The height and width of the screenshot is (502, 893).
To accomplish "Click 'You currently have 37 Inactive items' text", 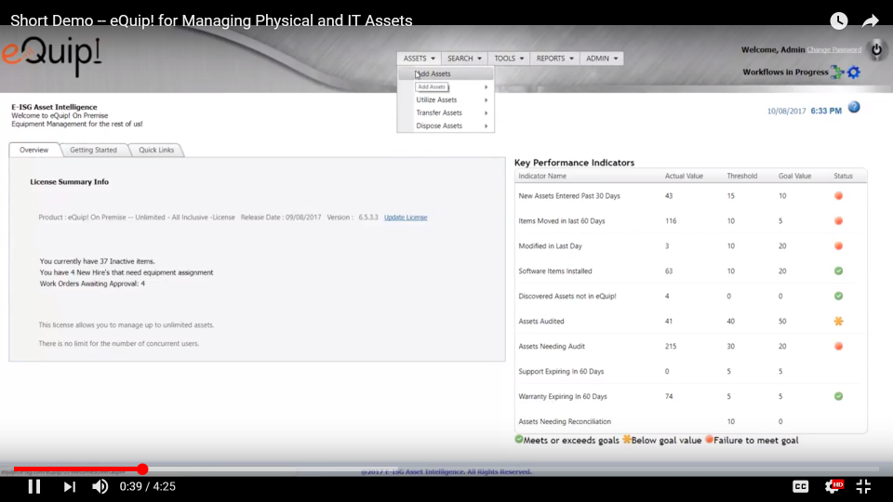I will coord(97,261).
